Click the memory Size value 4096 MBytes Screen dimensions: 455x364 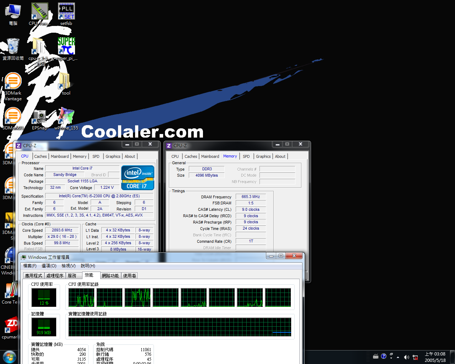[207, 175]
